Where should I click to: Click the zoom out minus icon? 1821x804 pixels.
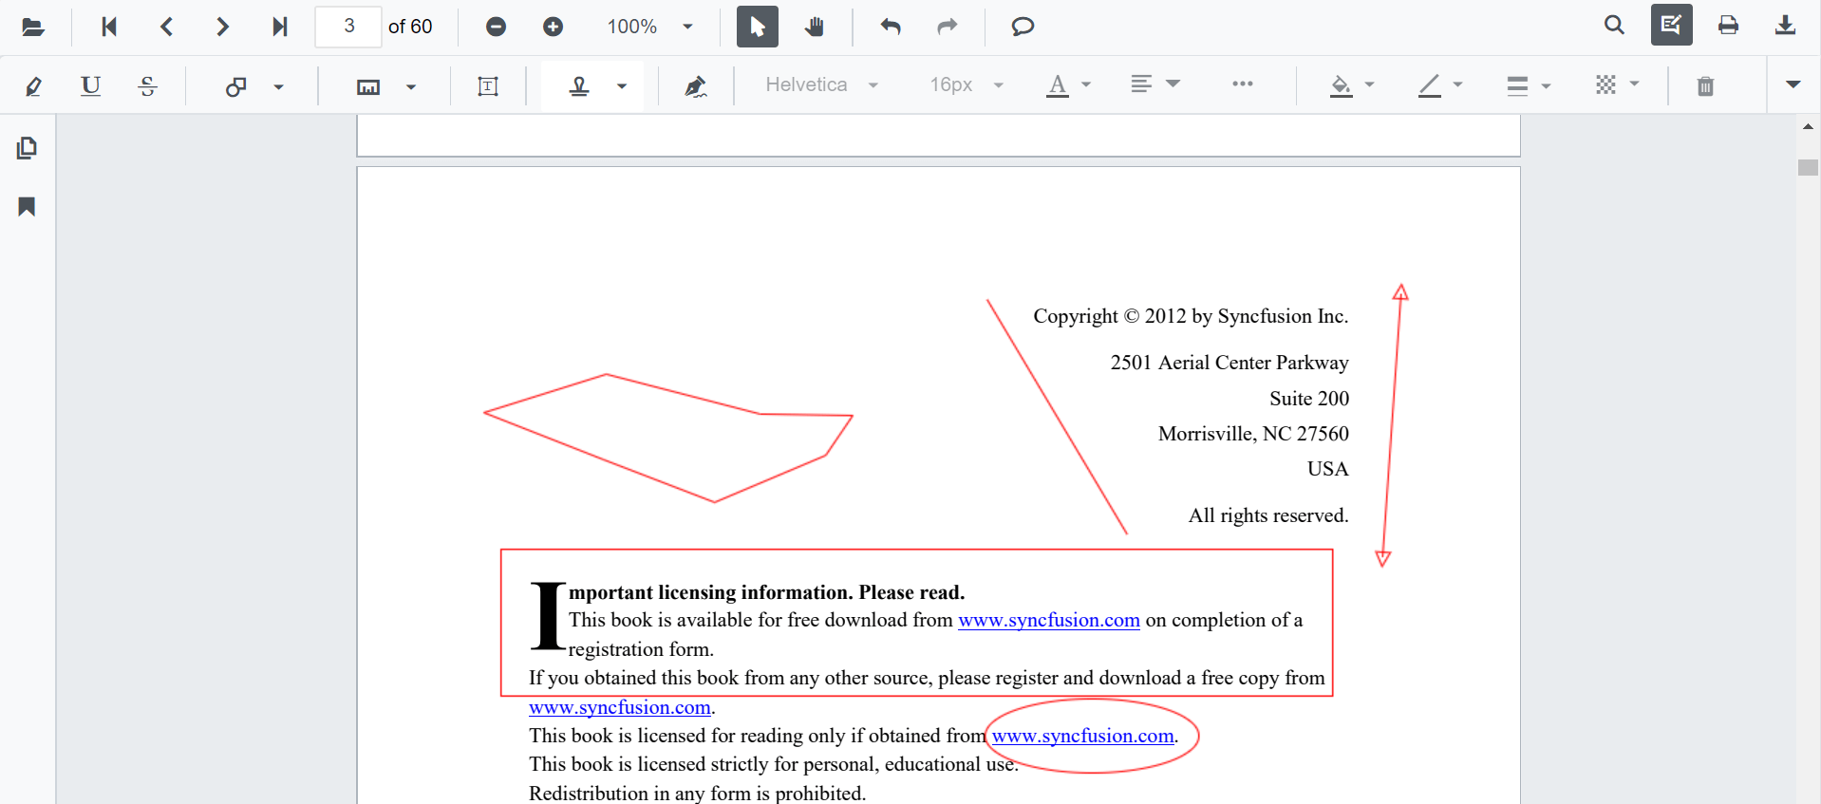pos(496,27)
